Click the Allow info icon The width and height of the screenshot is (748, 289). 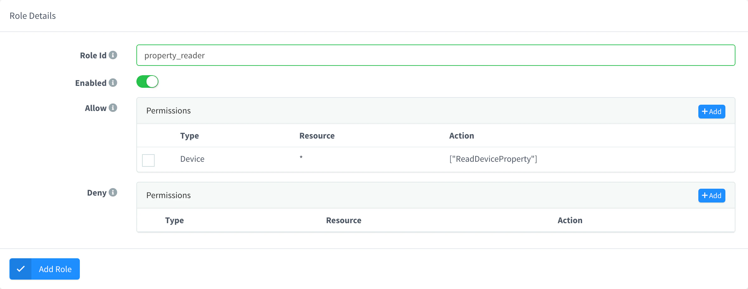pyautogui.click(x=113, y=108)
